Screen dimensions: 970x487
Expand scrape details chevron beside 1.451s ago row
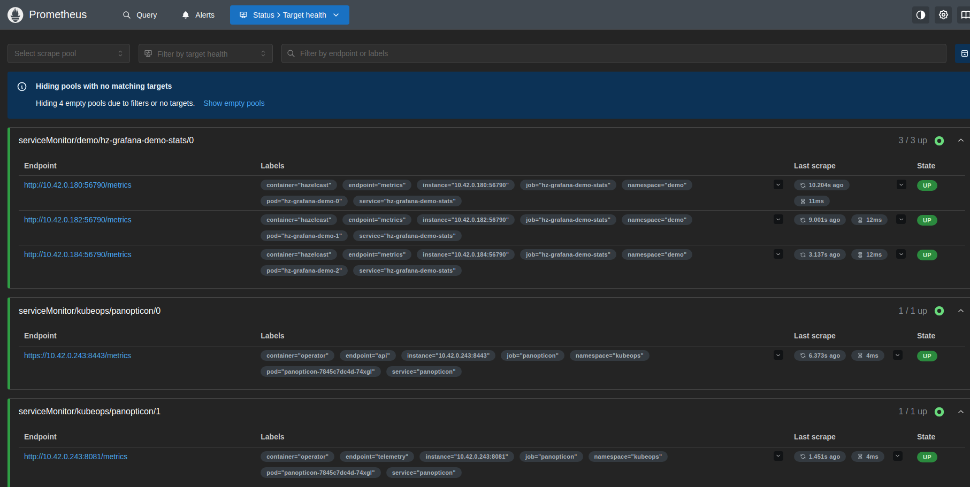click(898, 457)
